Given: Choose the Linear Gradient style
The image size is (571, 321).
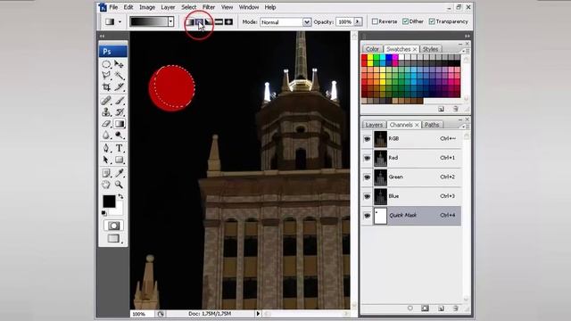Looking at the screenshot, I should (189, 21).
